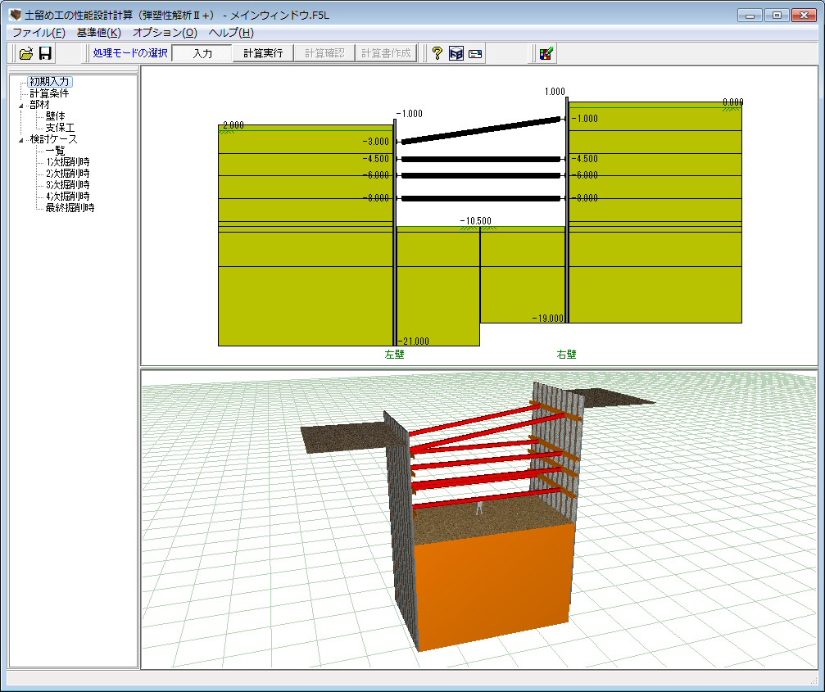Select 最終掘削時 case in tree

pos(70,208)
